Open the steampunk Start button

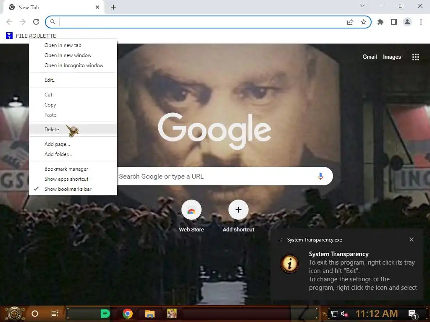[15, 314]
